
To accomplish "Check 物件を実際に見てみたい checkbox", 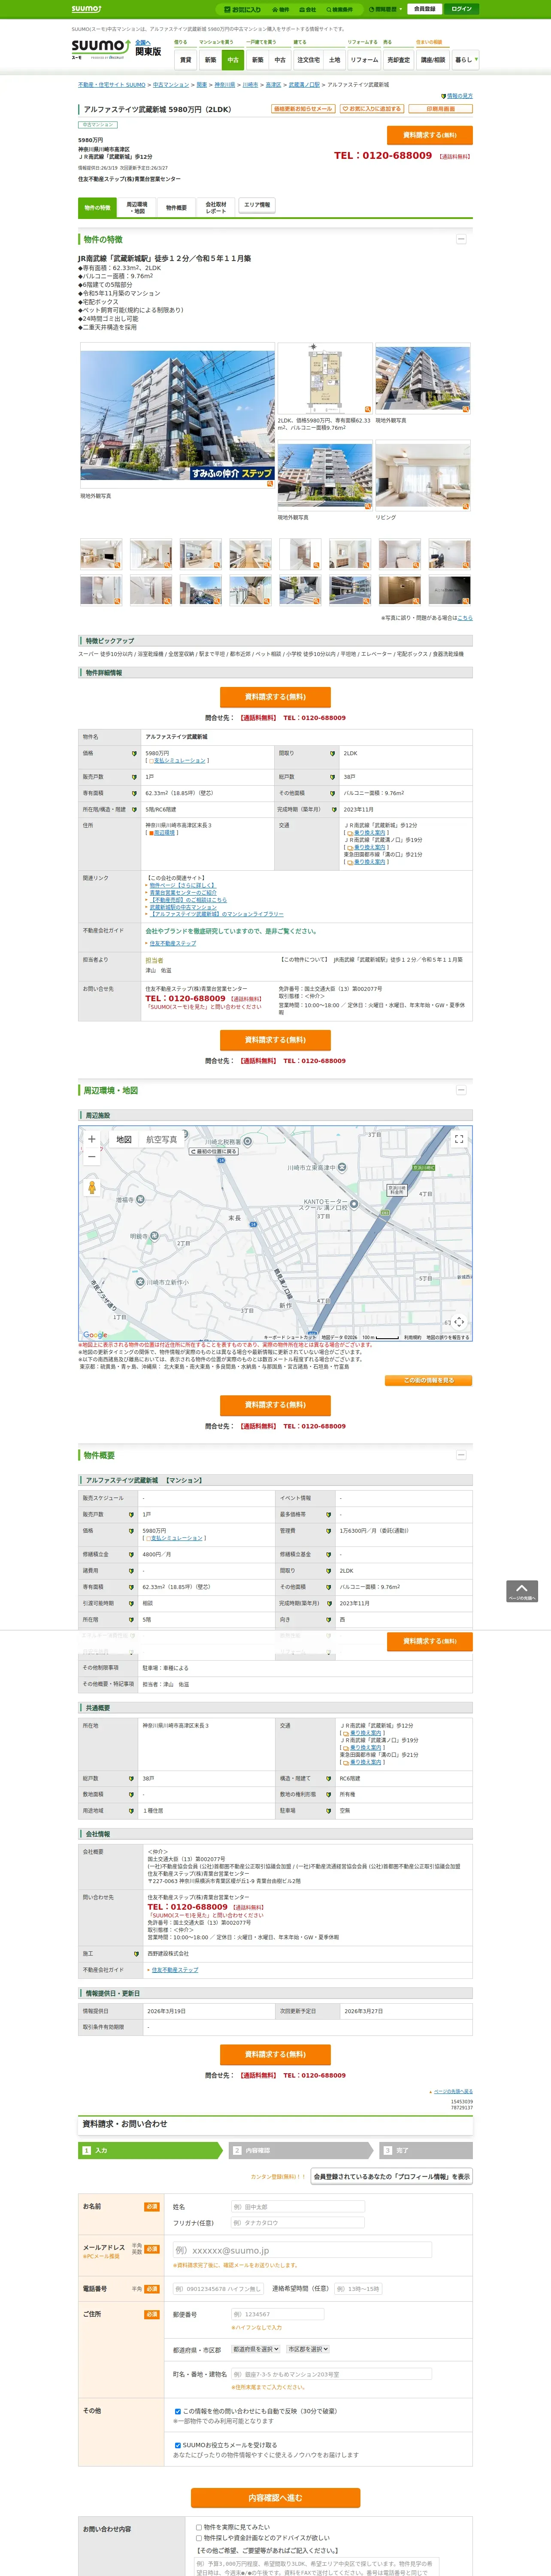I will coord(199,2527).
